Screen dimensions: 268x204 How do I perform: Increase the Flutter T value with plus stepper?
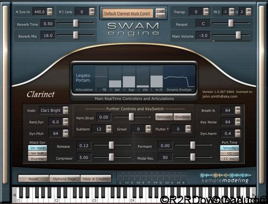coord(188,127)
